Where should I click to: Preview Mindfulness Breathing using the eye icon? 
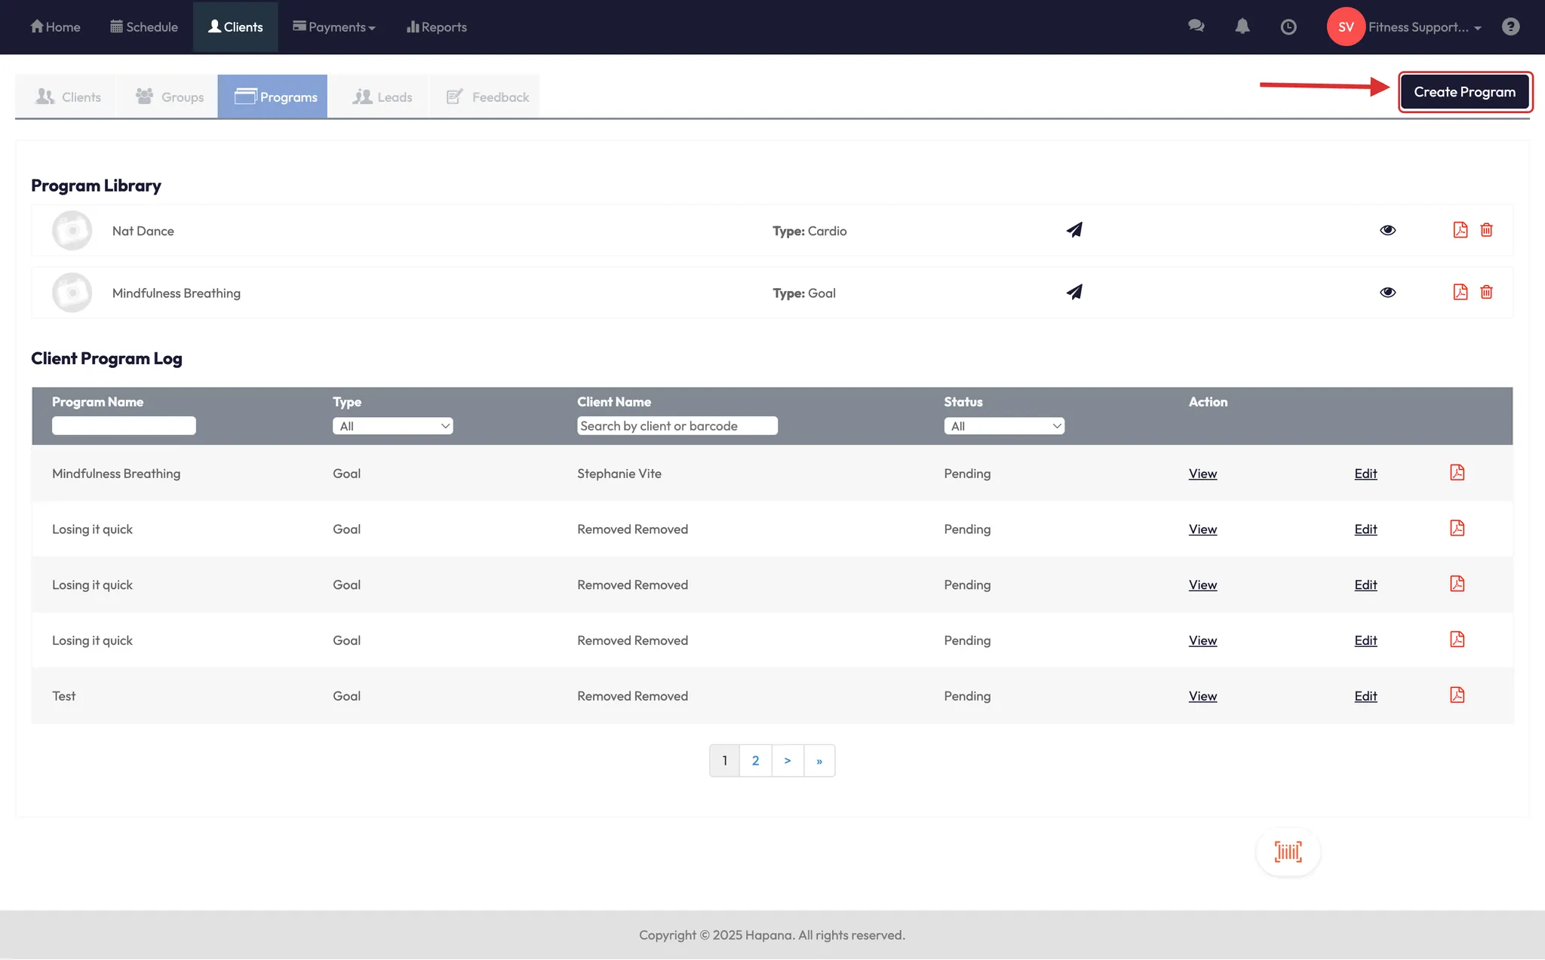tap(1387, 293)
